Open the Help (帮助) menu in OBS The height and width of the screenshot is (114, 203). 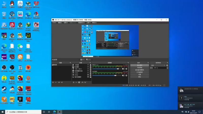point(94,23)
